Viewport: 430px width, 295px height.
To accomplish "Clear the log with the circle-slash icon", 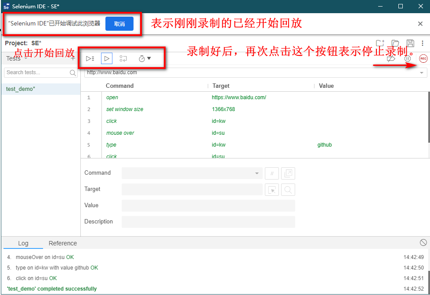I will (423, 243).
